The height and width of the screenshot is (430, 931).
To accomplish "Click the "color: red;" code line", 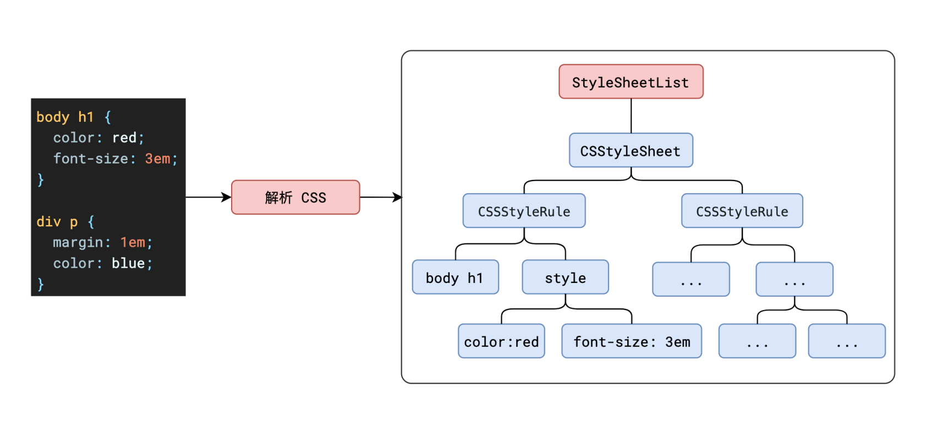I will pyautogui.click(x=98, y=138).
